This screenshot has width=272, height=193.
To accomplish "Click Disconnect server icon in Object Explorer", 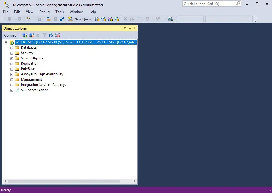I will click(31, 35).
